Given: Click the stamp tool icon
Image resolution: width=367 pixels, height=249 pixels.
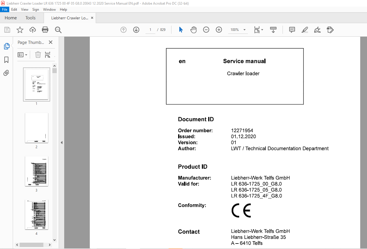Looking at the screenshot, I should pos(330,30).
